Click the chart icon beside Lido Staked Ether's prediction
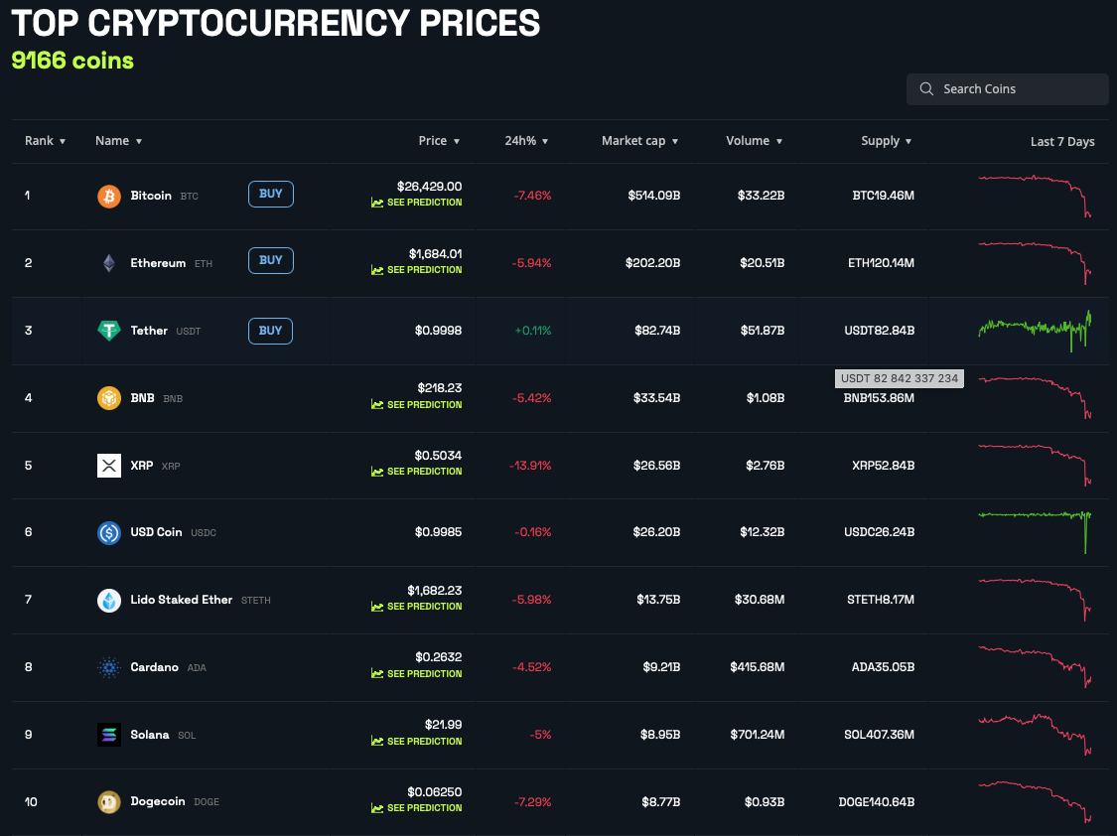The height and width of the screenshot is (836, 1117). pos(377,607)
